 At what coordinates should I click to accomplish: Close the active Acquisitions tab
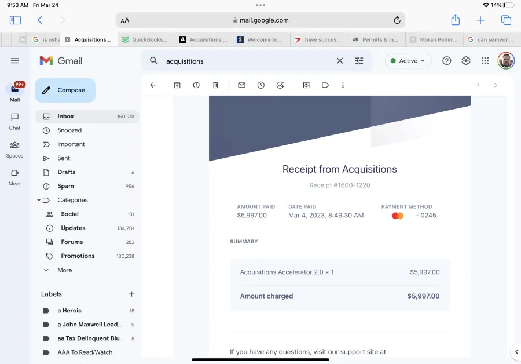pos(68,39)
